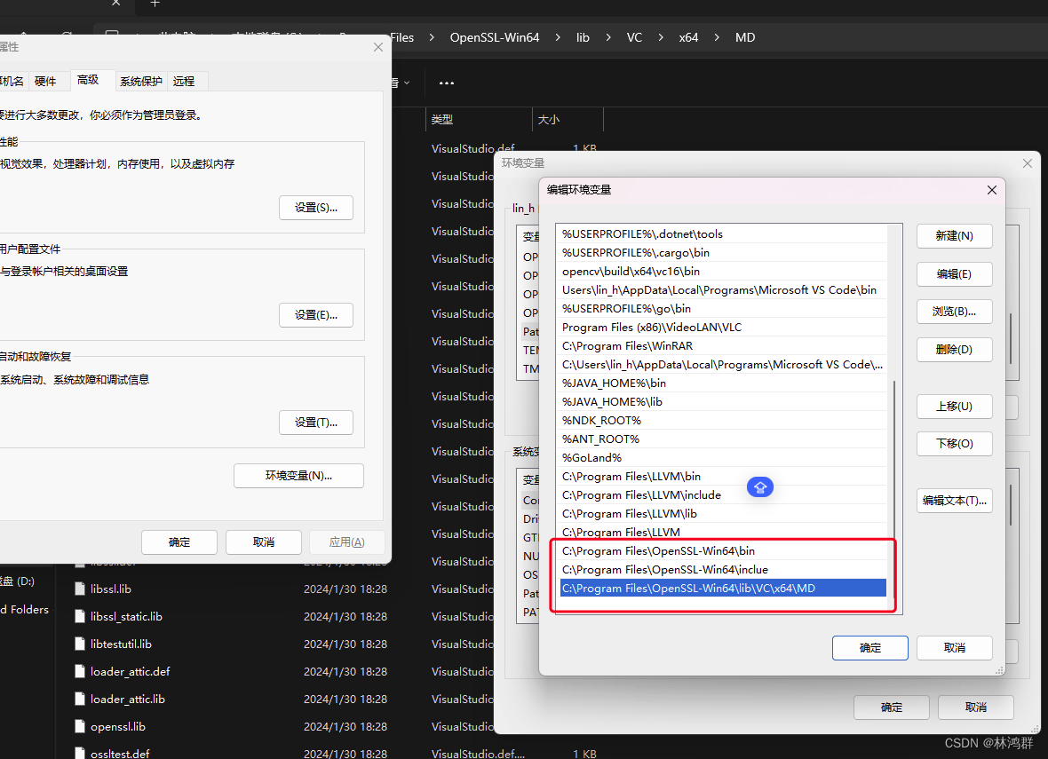Select openssl.lib file

point(117,726)
